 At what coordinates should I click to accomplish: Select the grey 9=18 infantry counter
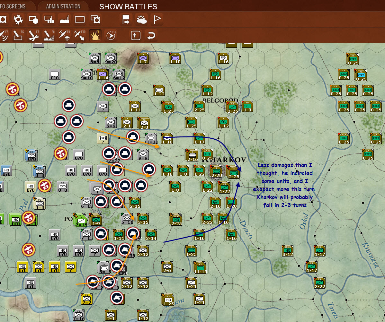(86, 74)
